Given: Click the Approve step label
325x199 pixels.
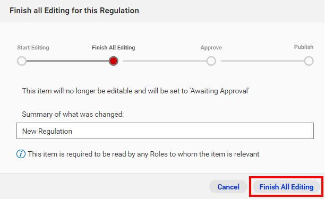Looking at the screenshot, I should 211,48.
